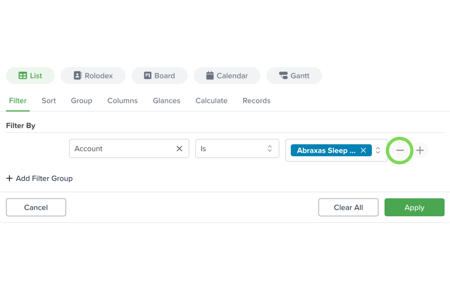Viewport: 450px width, 286px height.
Task: Go to the Columns tab
Action: (x=122, y=101)
